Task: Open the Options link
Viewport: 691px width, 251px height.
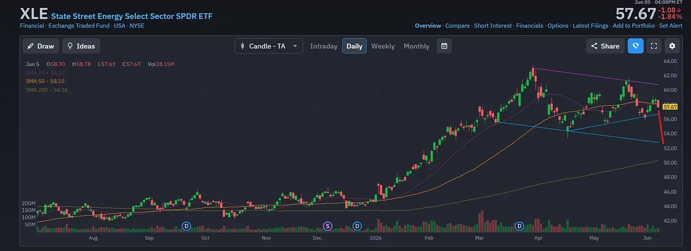Action: click(558, 26)
